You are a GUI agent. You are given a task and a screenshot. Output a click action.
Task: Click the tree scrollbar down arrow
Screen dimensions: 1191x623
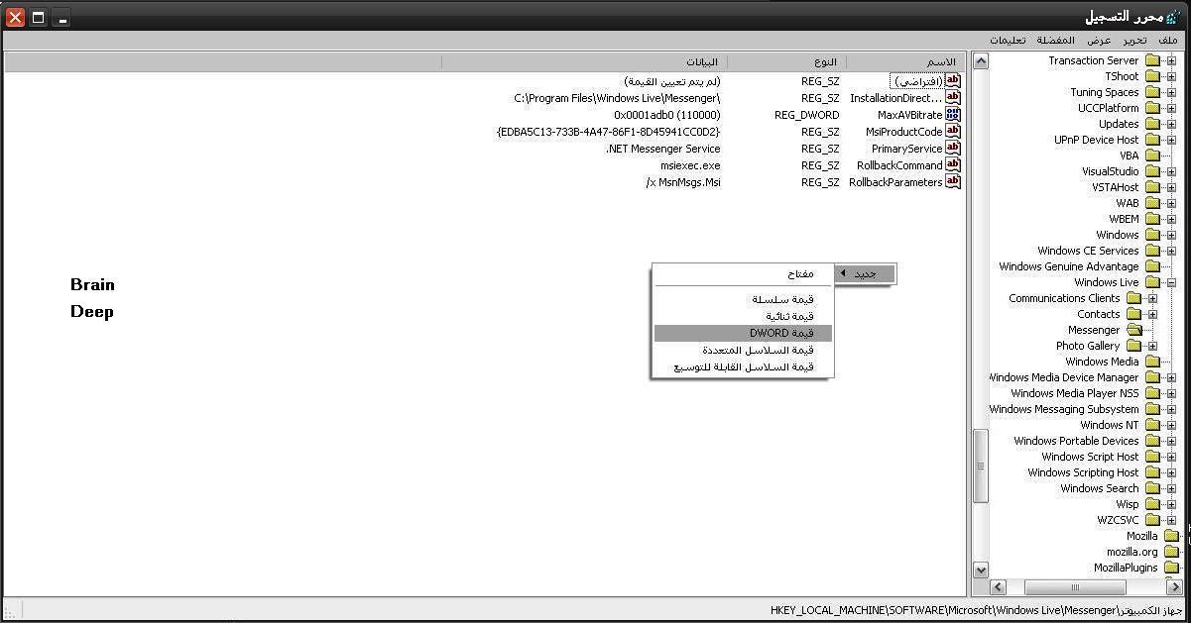click(x=981, y=570)
